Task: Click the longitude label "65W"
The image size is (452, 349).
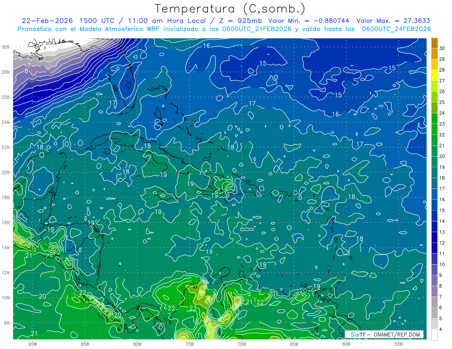Action: (x=294, y=344)
